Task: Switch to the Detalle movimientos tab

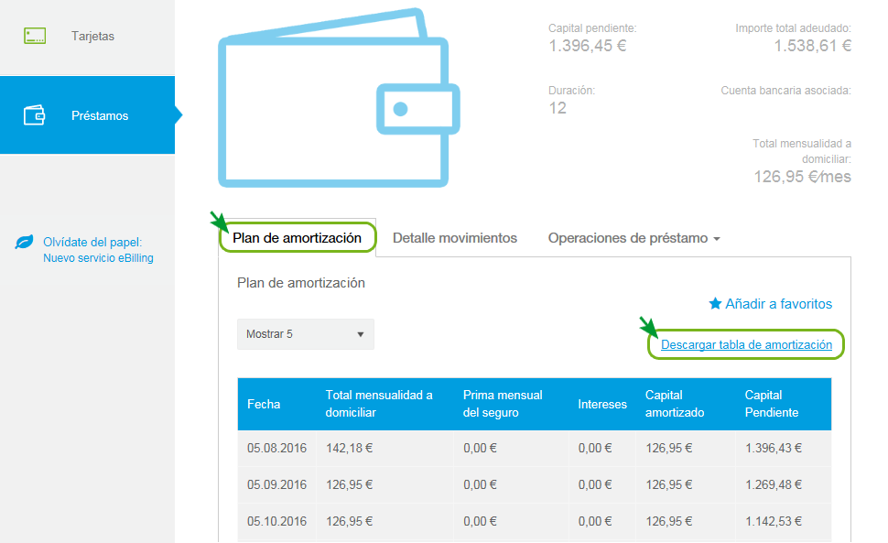Action: point(455,237)
